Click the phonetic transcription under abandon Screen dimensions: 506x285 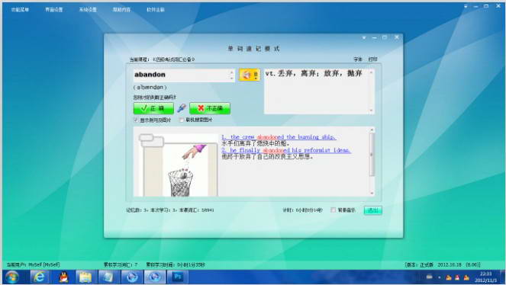tap(150, 88)
